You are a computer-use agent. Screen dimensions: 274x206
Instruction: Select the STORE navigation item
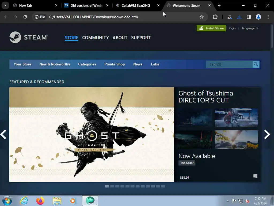coord(71,38)
